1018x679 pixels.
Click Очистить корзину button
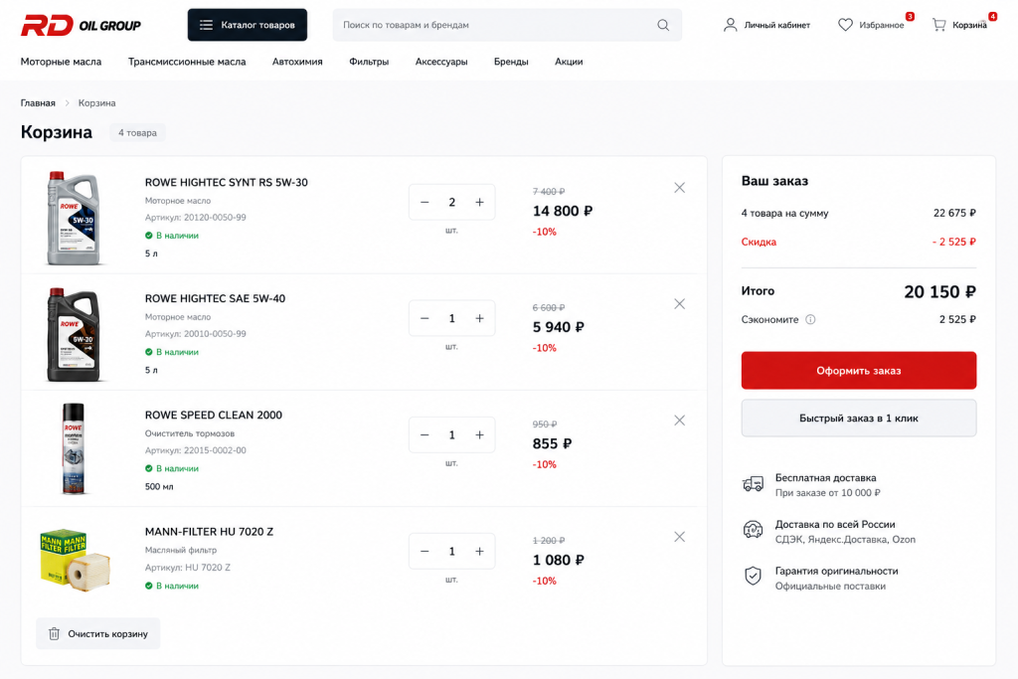click(98, 633)
